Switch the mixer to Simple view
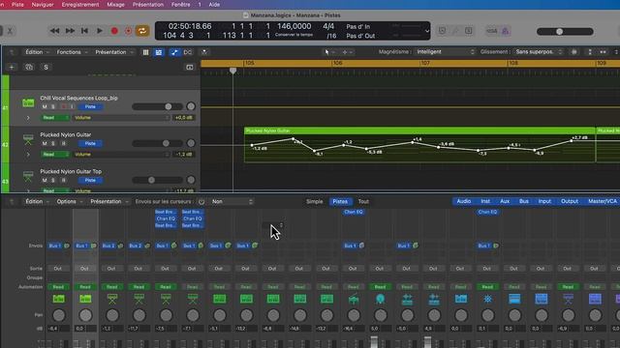Screen dimensions: 620x348 pos(314,202)
